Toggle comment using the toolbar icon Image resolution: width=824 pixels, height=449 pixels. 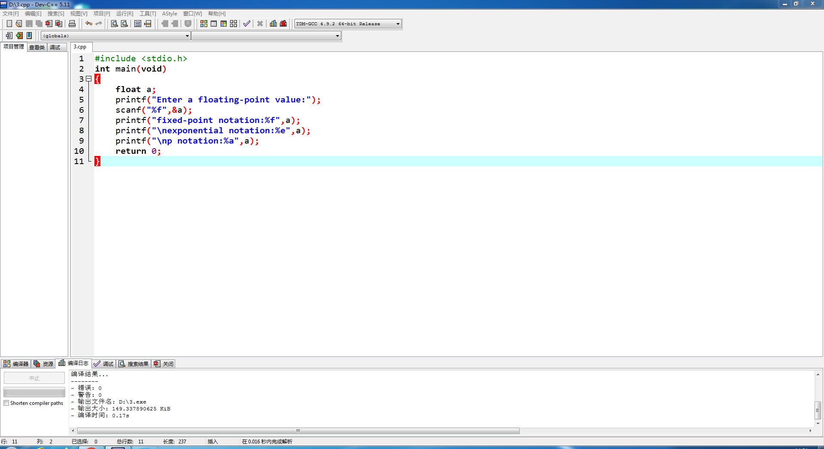click(x=188, y=24)
